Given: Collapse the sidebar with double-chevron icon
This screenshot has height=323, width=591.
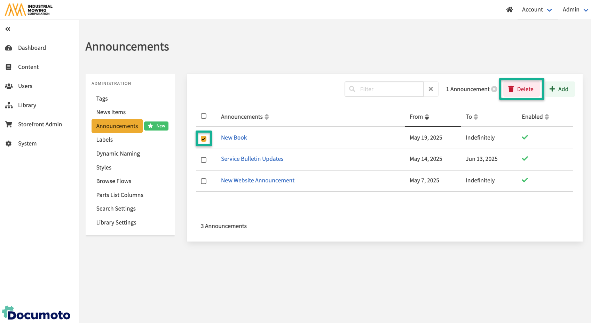Looking at the screenshot, I should pyautogui.click(x=8, y=29).
